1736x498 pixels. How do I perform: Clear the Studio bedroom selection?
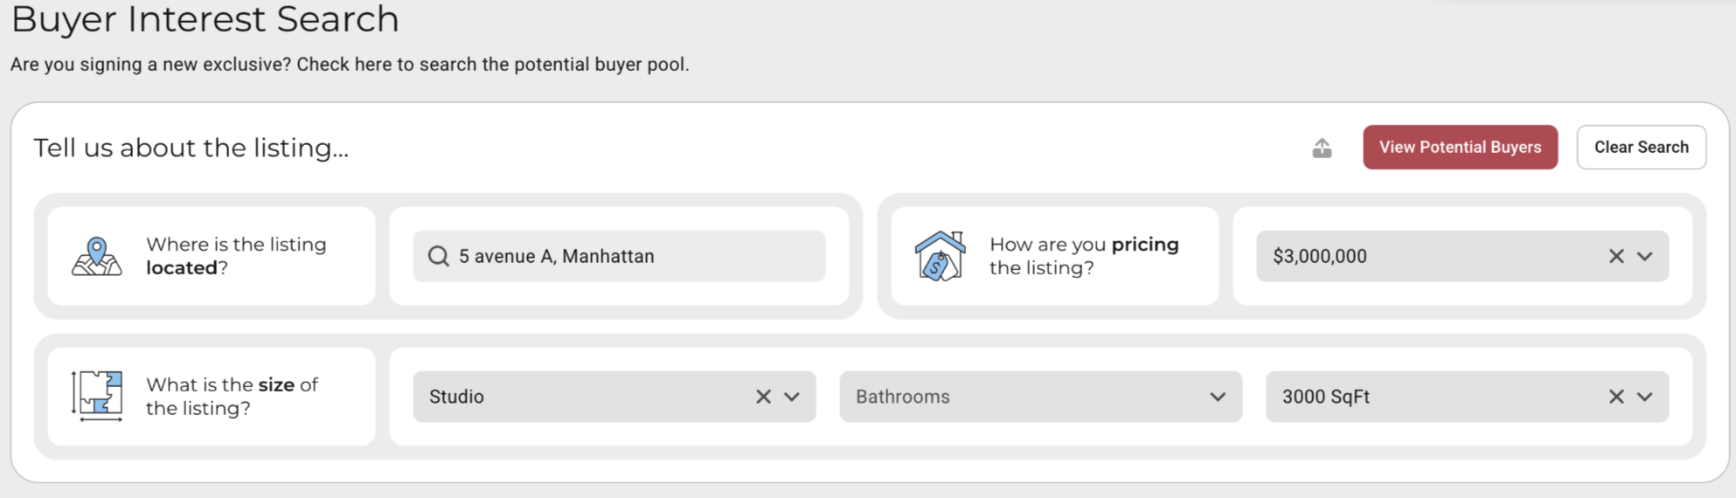pos(763,397)
